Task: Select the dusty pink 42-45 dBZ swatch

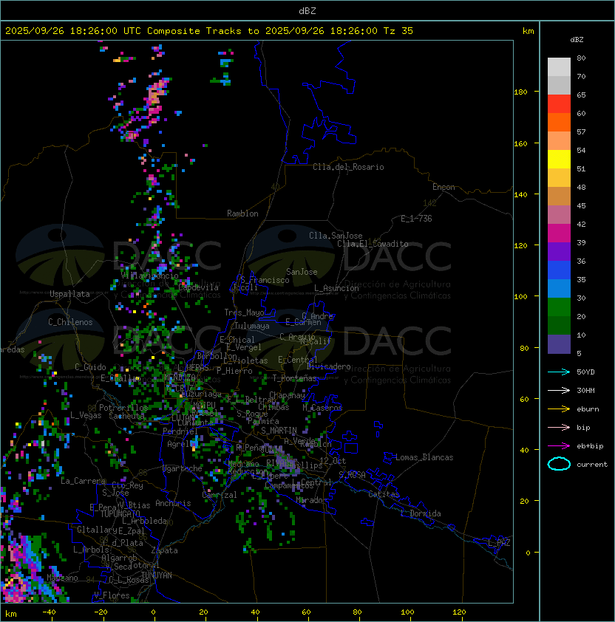Action: click(559, 215)
